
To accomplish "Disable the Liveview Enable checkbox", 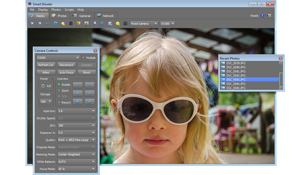I will coord(59,84).
